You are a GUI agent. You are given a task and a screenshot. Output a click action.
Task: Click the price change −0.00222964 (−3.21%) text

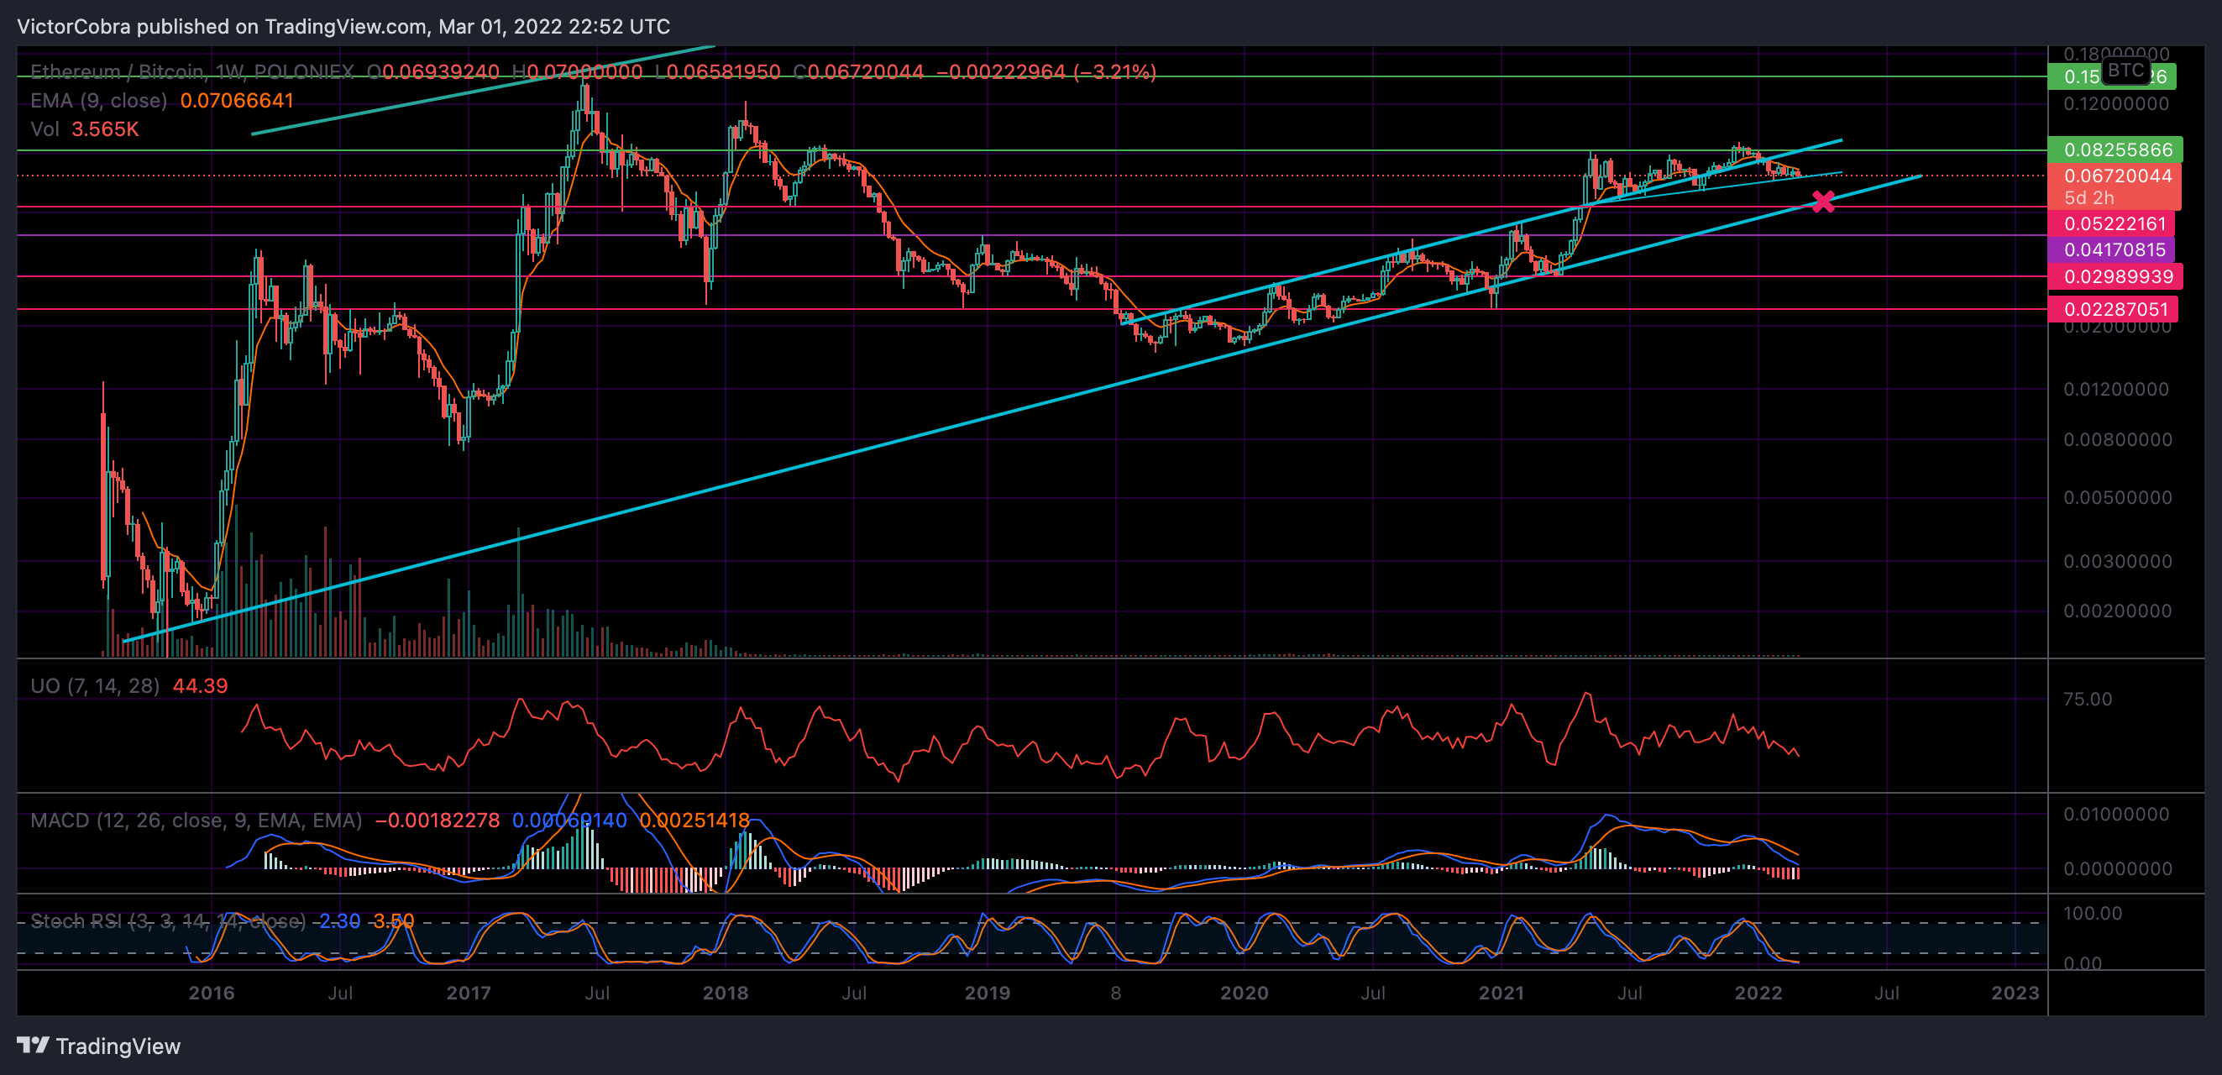pos(1046,71)
